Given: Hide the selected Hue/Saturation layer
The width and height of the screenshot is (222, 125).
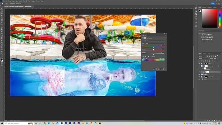Looking at the screenshot, I should (x=199, y=72).
